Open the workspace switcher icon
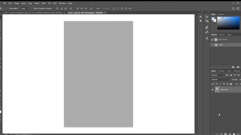 tap(238, 9)
